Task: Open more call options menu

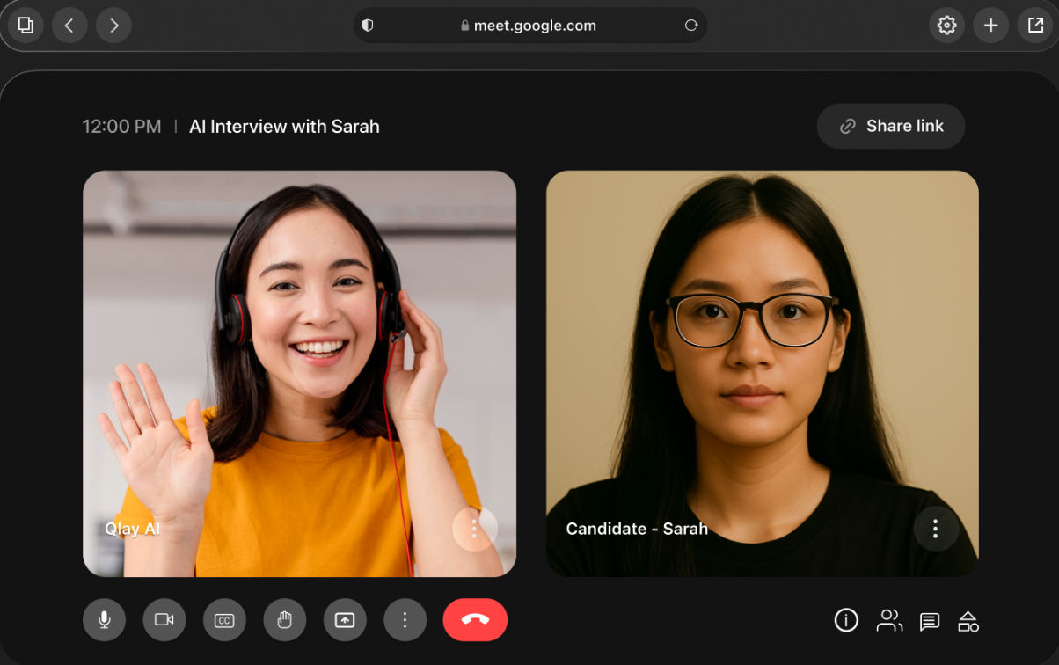Action: (405, 620)
